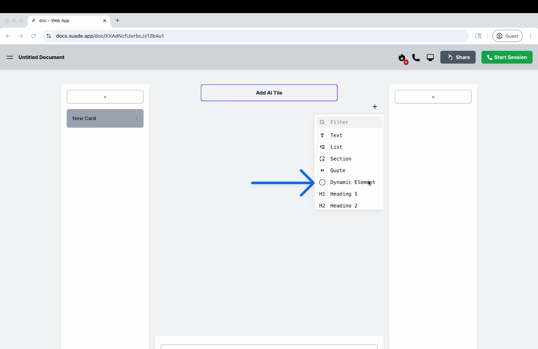Viewport: 538px width, 349px height.
Task: Click the Share button
Action: (x=458, y=57)
